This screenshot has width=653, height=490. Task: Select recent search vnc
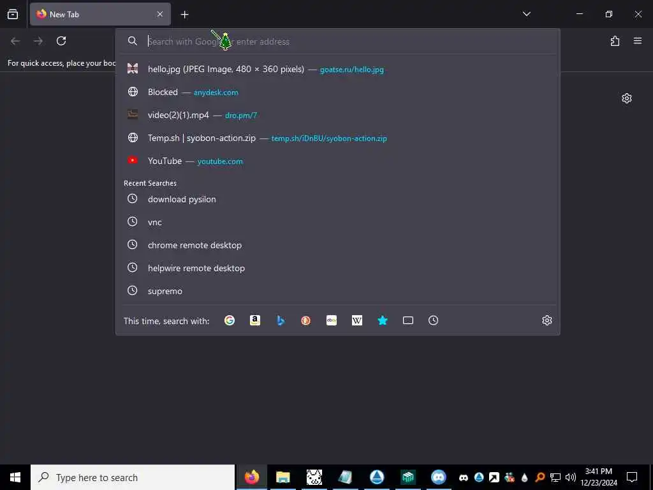(x=338, y=222)
